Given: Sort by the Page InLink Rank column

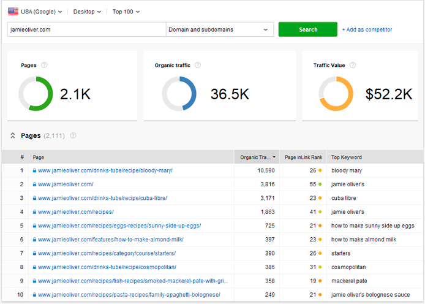Looking at the screenshot, I should (x=303, y=158).
